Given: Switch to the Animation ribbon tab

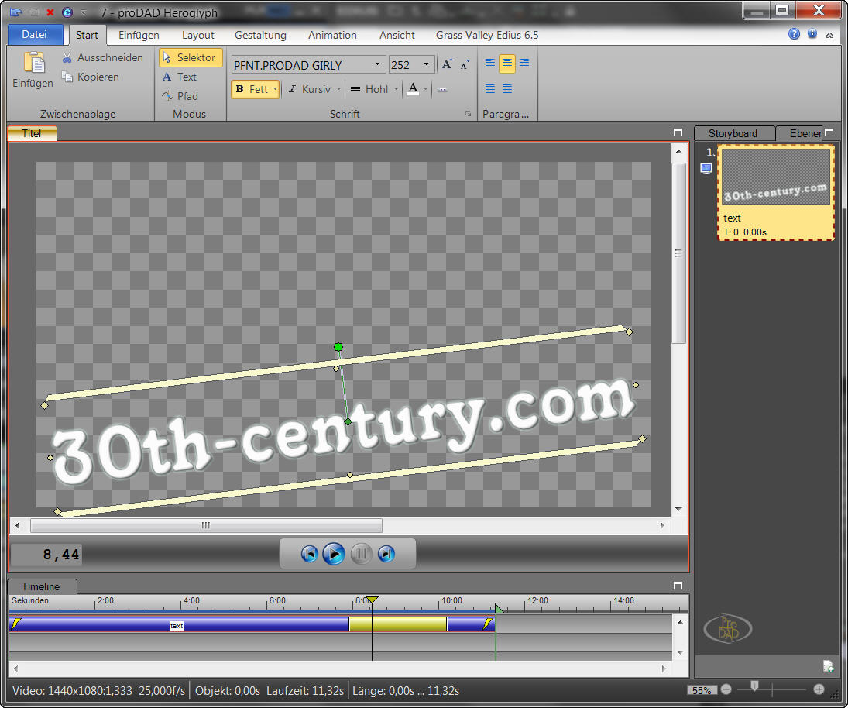Looking at the screenshot, I should (x=332, y=35).
